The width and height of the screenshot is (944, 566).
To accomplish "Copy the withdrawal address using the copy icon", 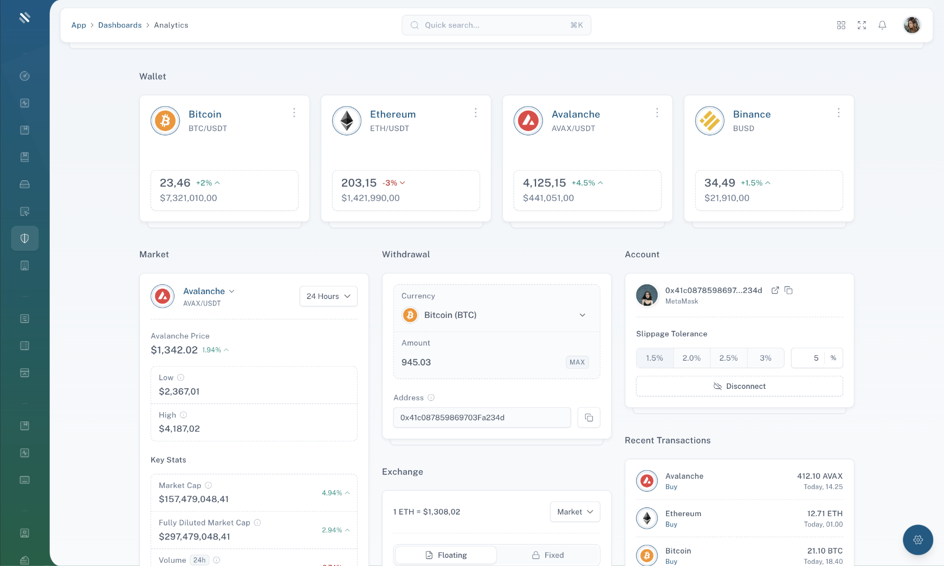I will pos(589,418).
